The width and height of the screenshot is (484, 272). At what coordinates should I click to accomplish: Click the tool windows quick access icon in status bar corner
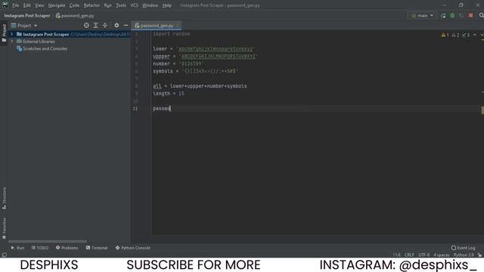[4, 255]
